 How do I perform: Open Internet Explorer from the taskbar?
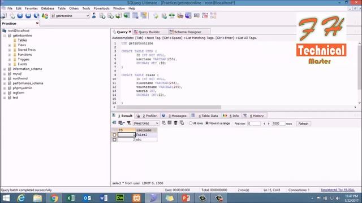[21, 198]
